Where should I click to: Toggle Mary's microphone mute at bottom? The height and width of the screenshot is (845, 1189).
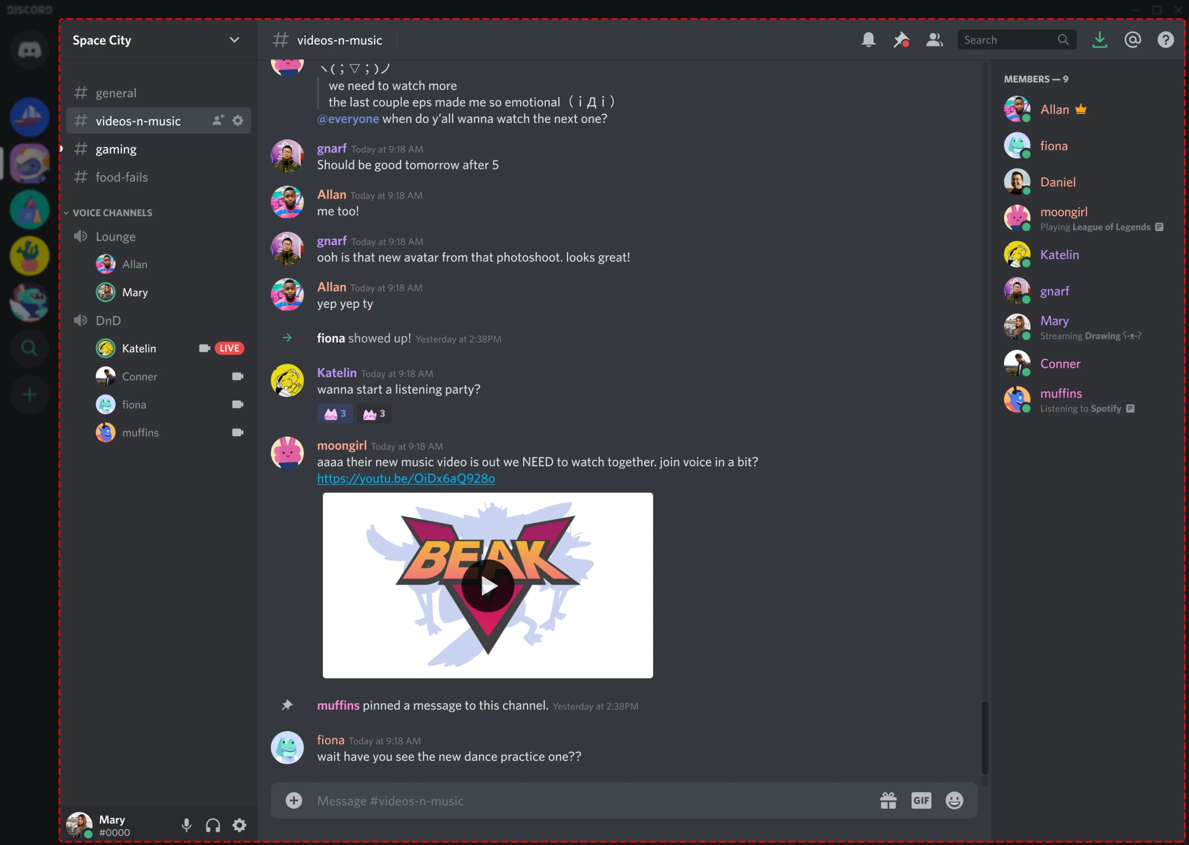187,826
